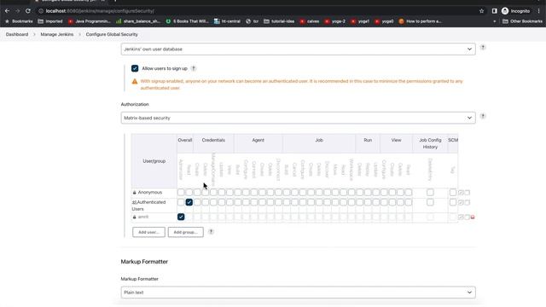Select all permissions for Authenticated Users
The height and width of the screenshot is (307, 546).
tap(461, 202)
